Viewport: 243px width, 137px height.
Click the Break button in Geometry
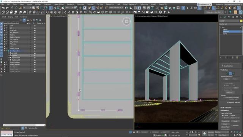(235, 121)
